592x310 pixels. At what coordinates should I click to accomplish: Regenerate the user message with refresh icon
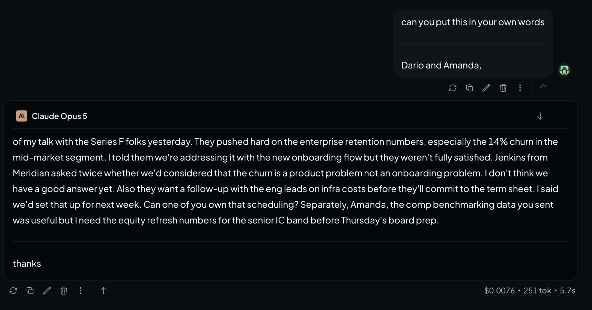(453, 88)
